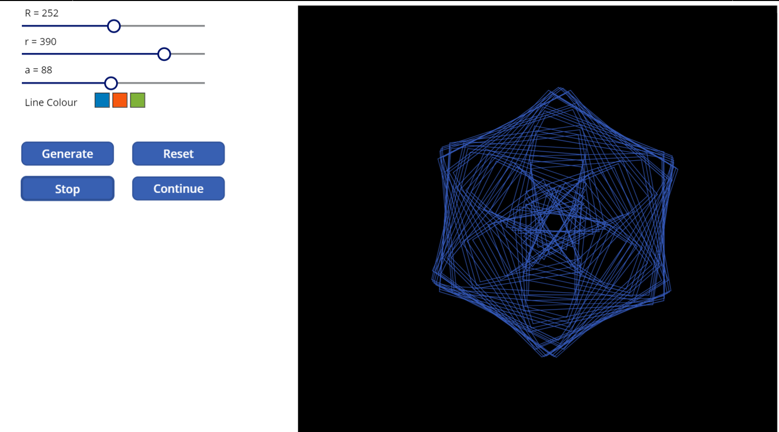The image size is (779, 432).
Task: Choose the orange line colour swatch
Action: point(120,100)
